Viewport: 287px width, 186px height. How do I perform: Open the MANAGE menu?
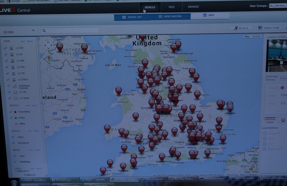[193, 7]
